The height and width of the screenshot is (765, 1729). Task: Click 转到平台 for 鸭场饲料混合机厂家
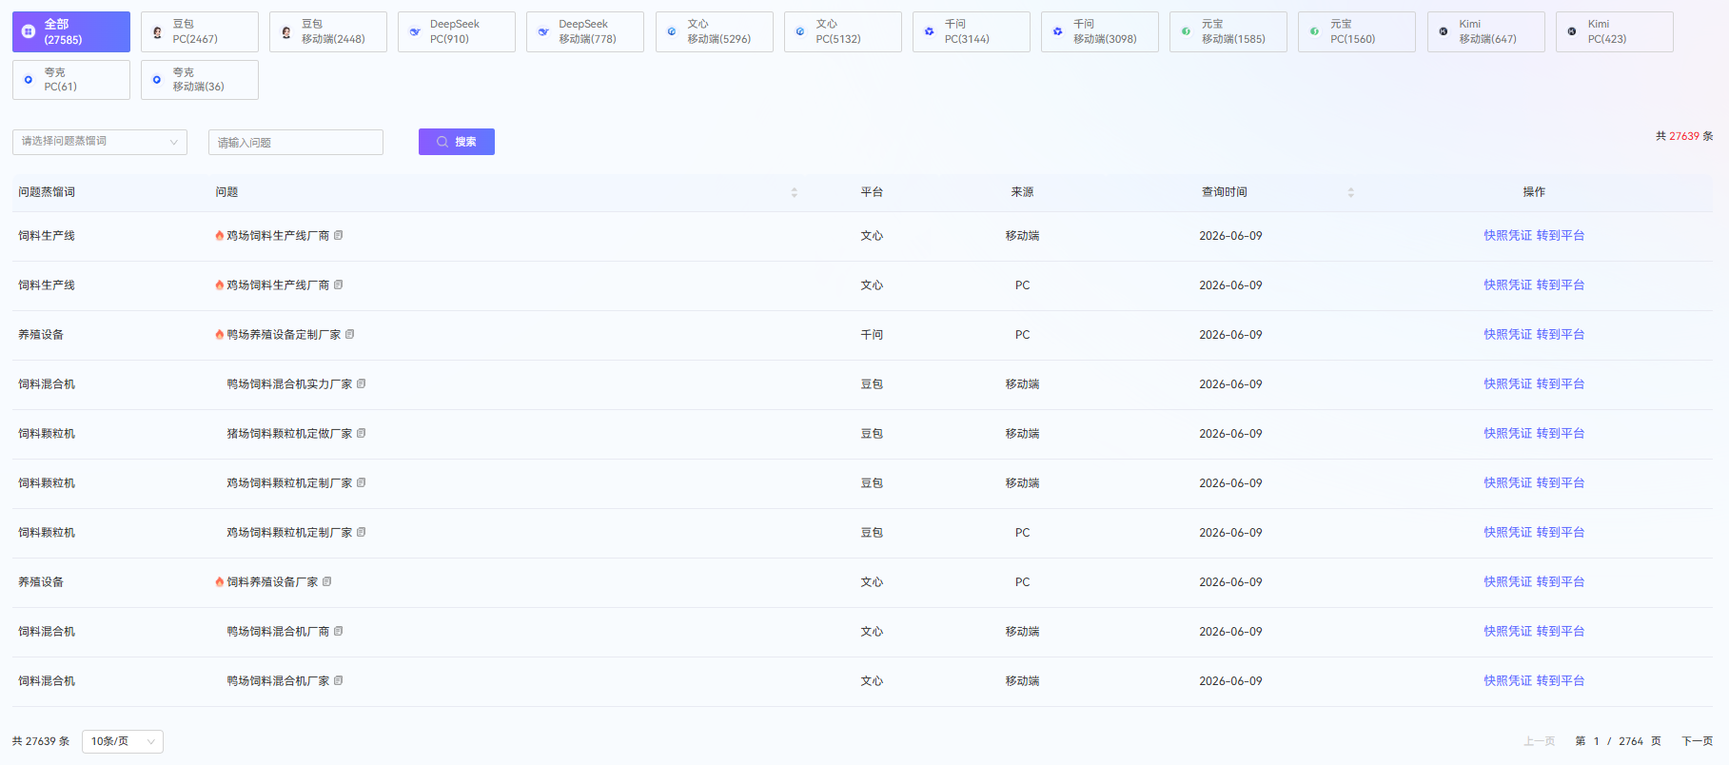pos(1561,680)
